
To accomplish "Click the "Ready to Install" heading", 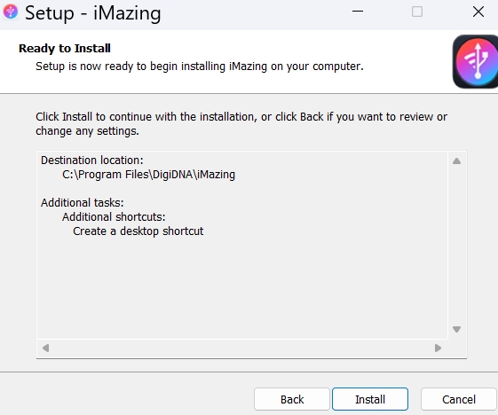I will coord(65,49).
